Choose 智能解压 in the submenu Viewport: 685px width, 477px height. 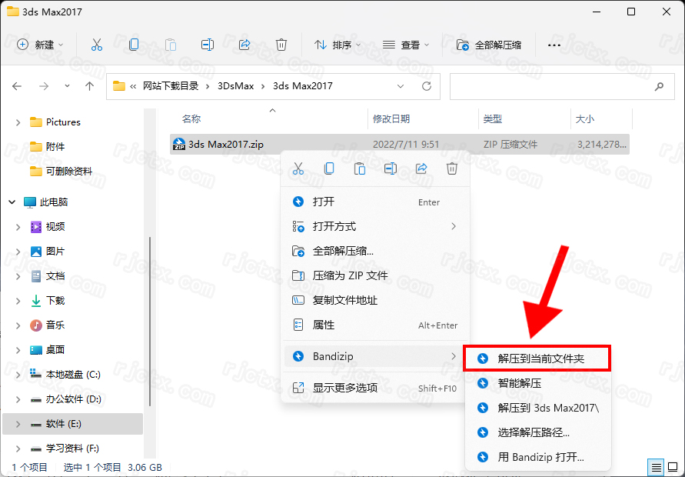[519, 383]
